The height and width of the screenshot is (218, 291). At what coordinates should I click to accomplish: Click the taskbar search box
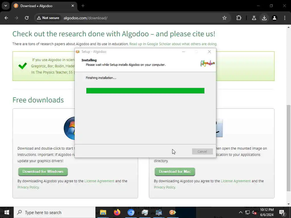[55, 212]
